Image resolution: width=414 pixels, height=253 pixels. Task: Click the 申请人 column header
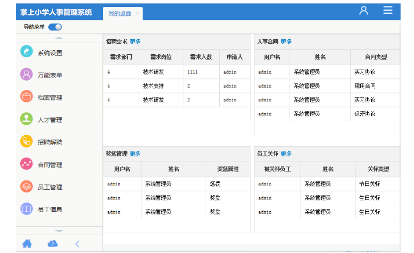(235, 57)
